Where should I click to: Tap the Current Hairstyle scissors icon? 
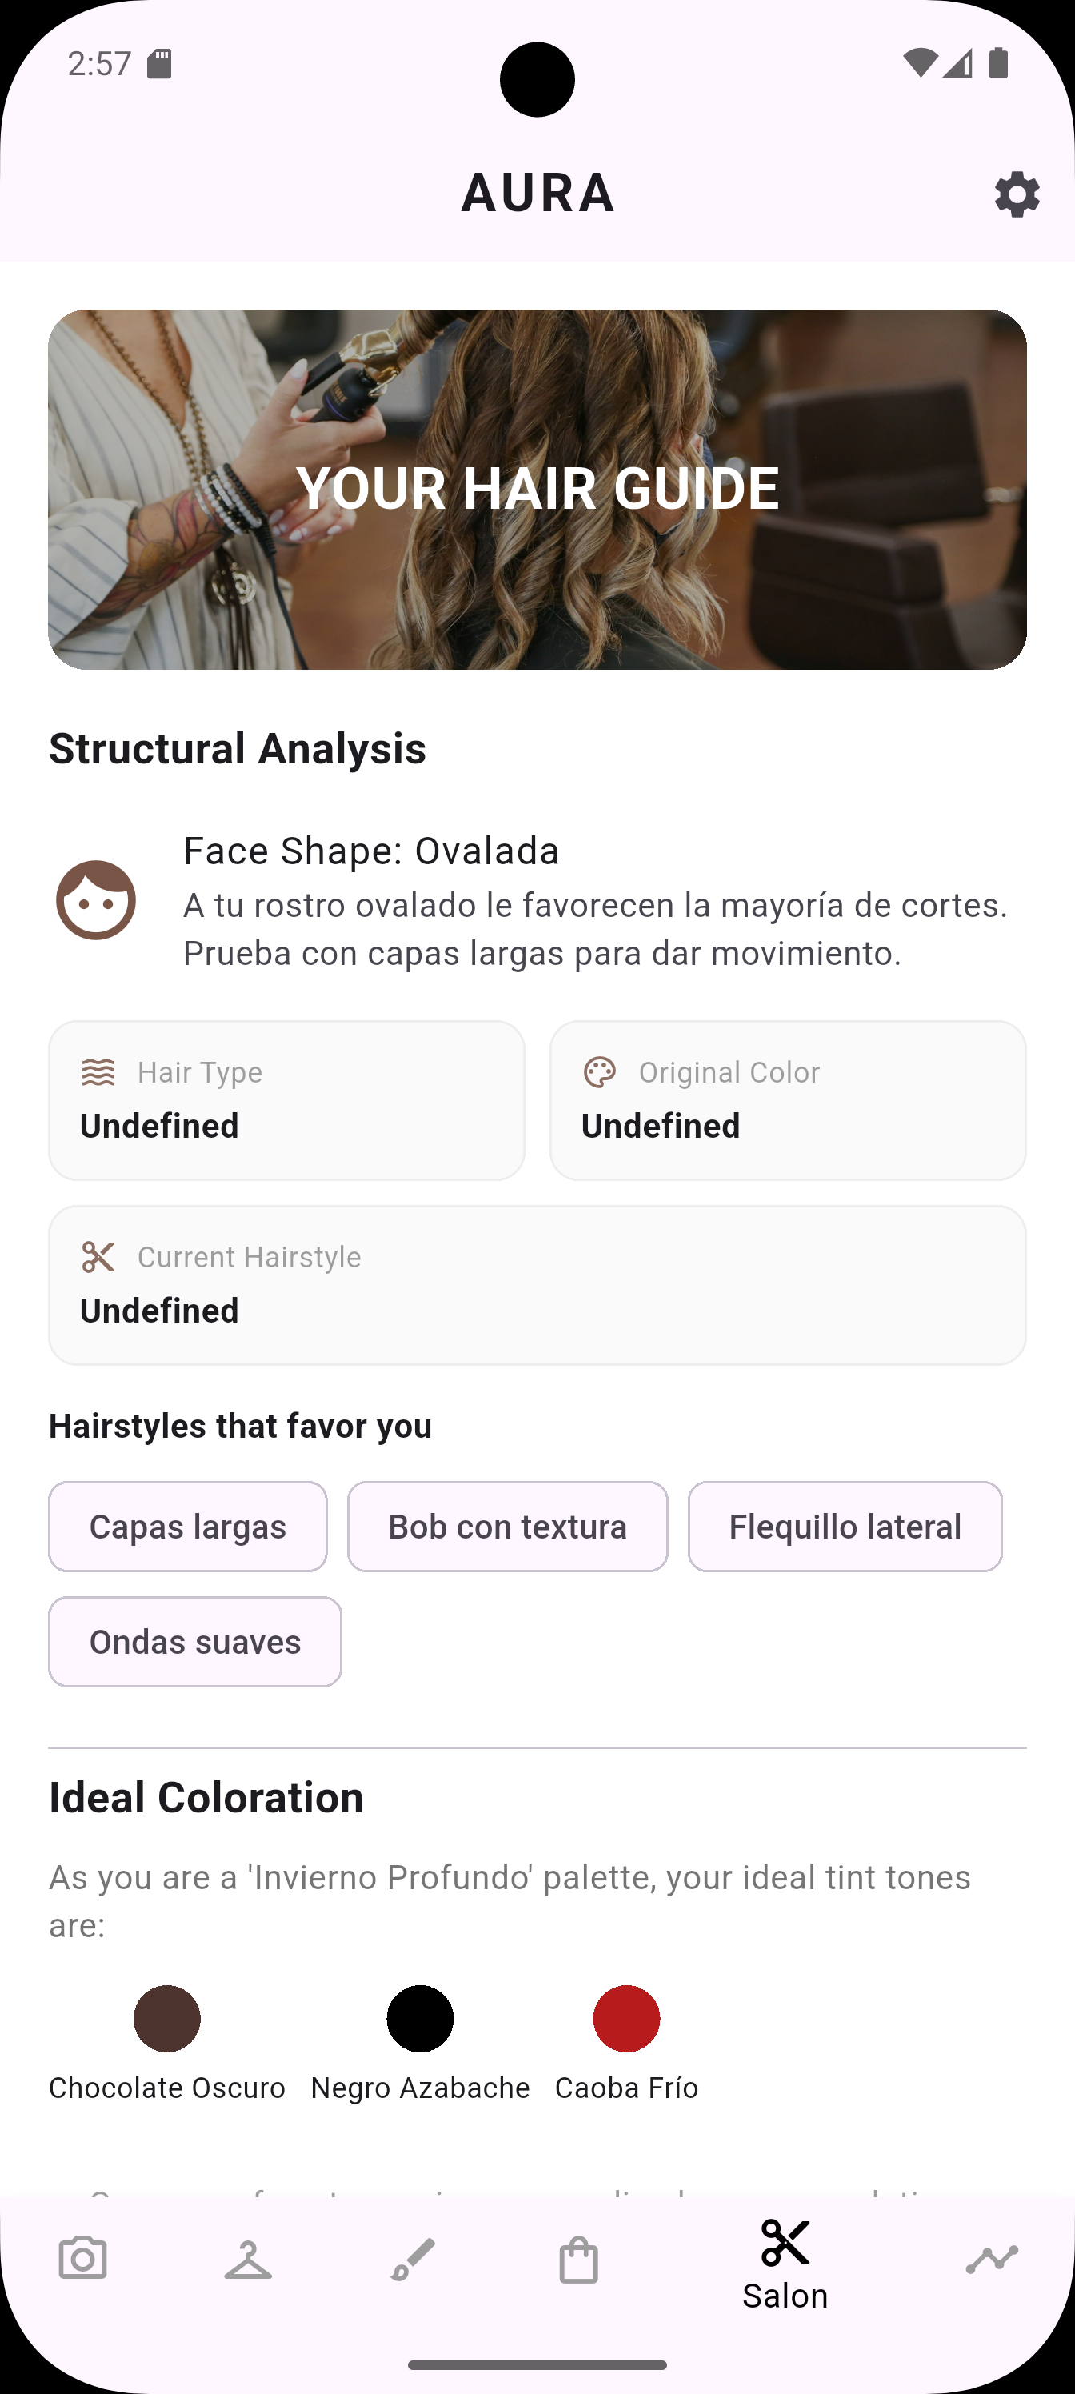coord(98,1256)
